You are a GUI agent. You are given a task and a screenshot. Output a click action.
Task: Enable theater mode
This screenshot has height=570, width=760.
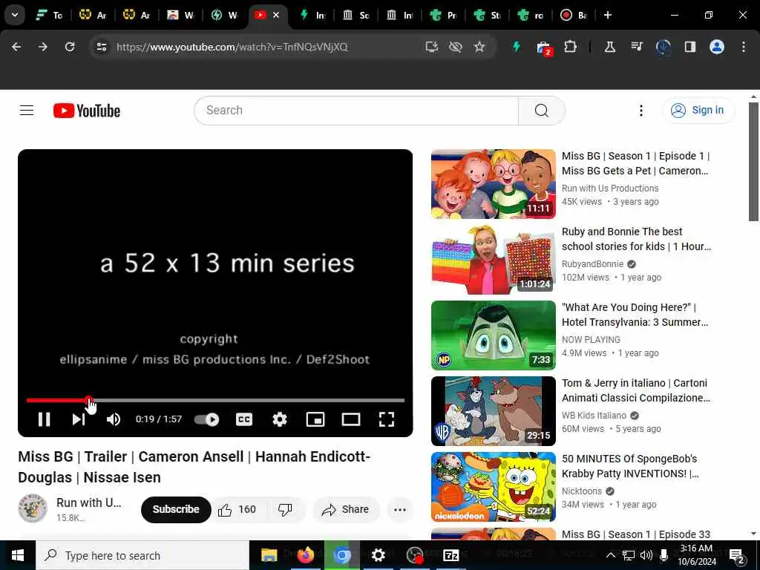tap(351, 419)
